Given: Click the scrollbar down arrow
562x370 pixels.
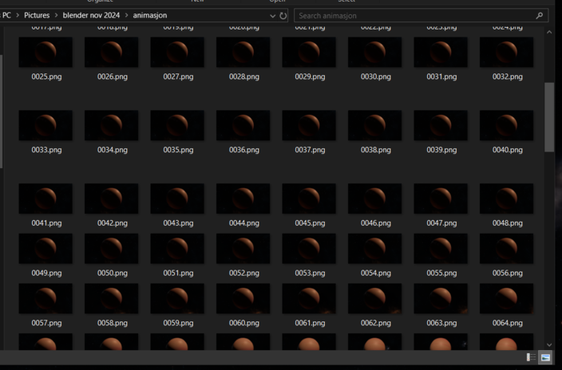Looking at the screenshot, I should (x=549, y=344).
